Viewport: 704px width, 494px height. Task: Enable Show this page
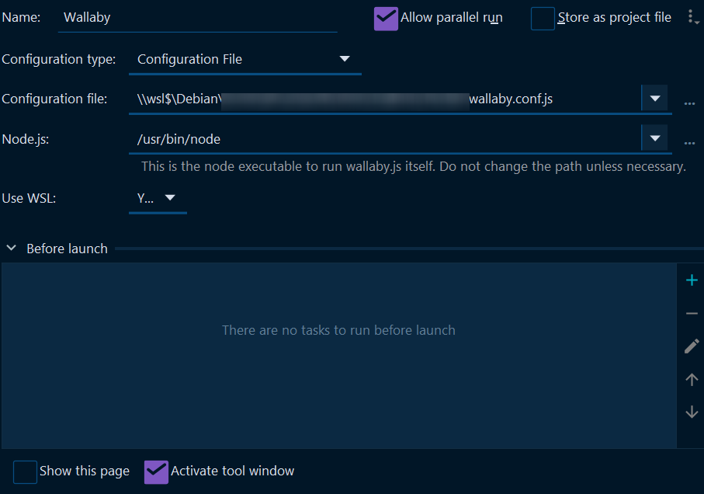pyautogui.click(x=24, y=471)
